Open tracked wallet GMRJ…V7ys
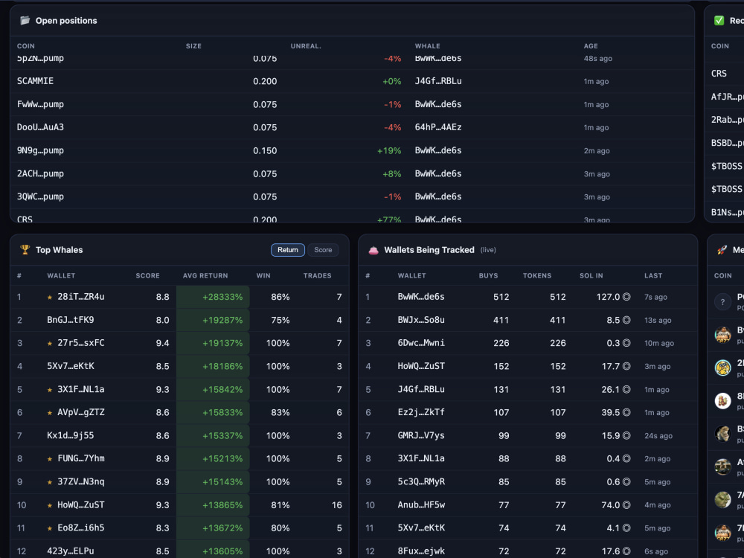Image resolution: width=744 pixels, height=558 pixels. click(421, 435)
